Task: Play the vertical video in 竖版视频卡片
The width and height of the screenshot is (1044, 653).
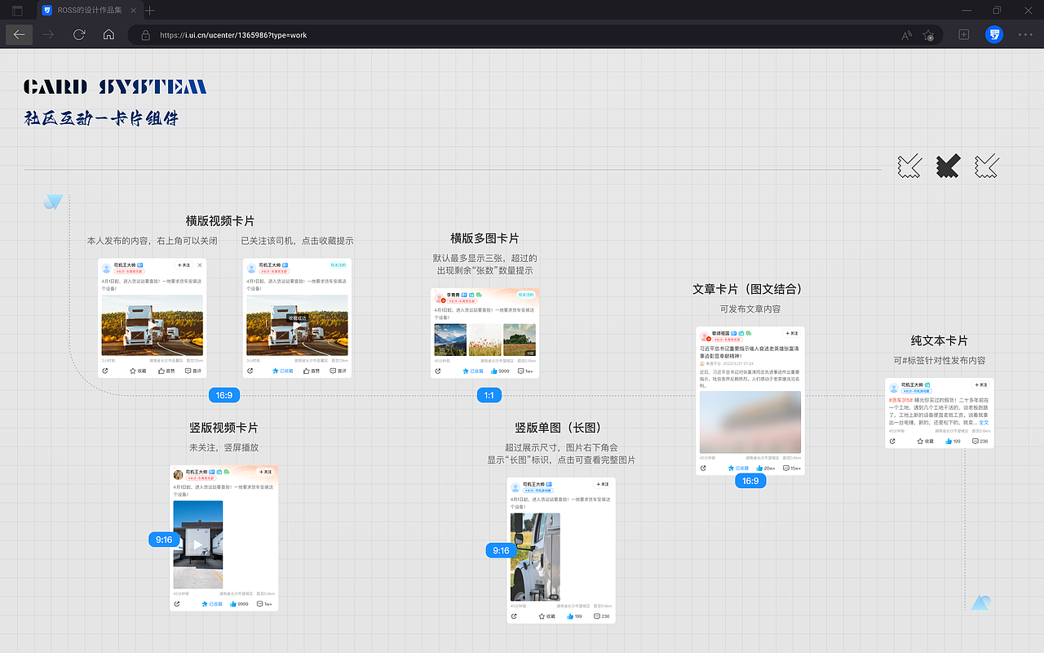Action: pos(197,544)
